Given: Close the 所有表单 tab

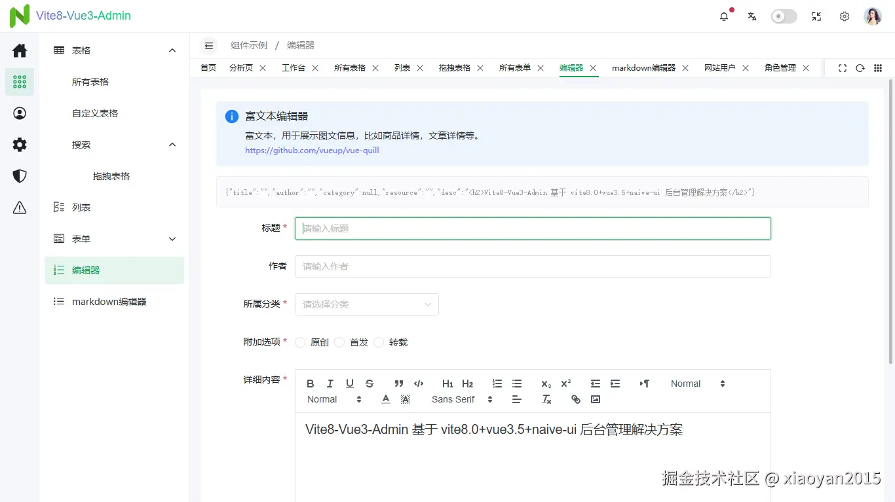Looking at the screenshot, I should click(541, 68).
